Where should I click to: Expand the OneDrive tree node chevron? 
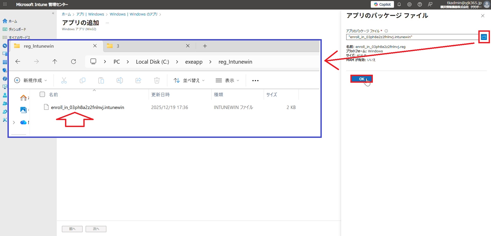[x=14, y=123]
